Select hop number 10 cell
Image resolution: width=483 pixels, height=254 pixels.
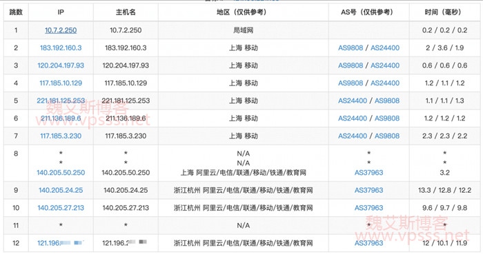pos(16,208)
